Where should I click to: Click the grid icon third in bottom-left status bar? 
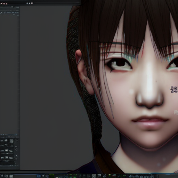point(11,176)
